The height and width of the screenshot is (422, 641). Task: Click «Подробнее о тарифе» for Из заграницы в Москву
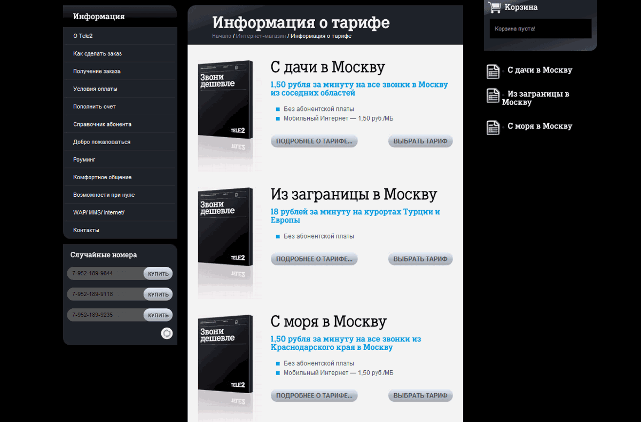314,259
